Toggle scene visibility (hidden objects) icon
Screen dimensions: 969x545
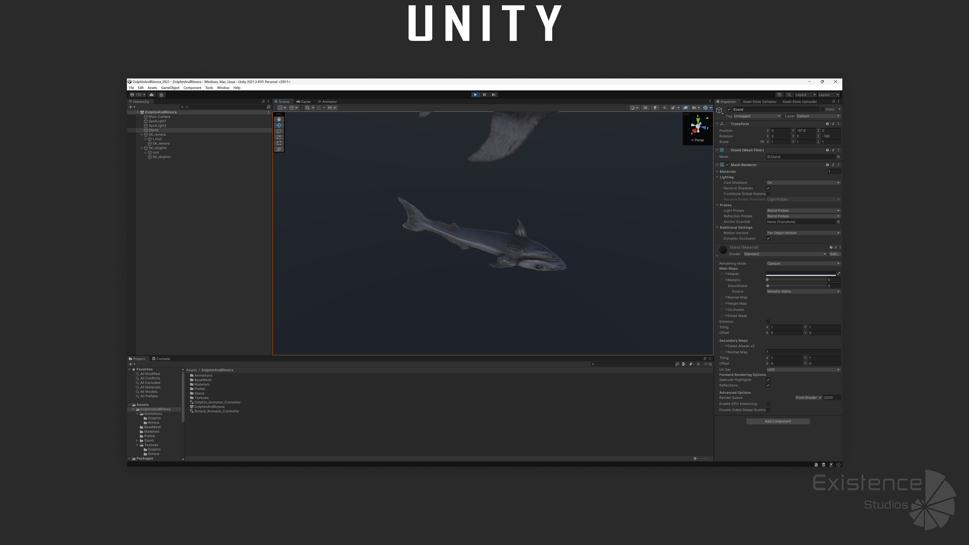tap(685, 108)
